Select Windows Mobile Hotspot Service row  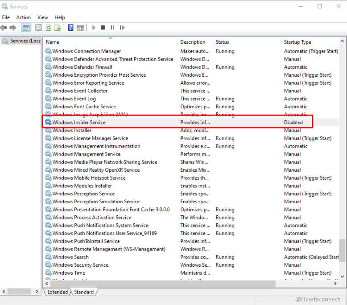click(x=191, y=177)
